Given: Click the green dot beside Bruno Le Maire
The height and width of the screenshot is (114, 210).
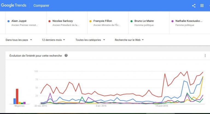Looking at the screenshot, I should (x=131, y=21).
